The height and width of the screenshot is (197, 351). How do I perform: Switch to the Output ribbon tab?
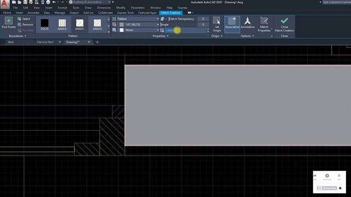tap(74, 13)
